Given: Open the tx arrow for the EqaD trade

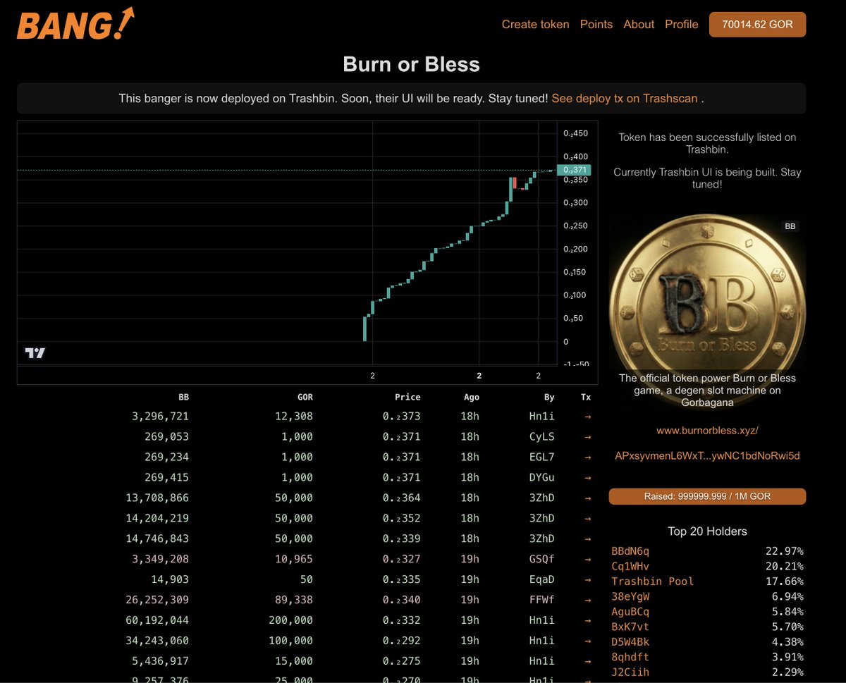Looking at the screenshot, I should tap(586, 579).
